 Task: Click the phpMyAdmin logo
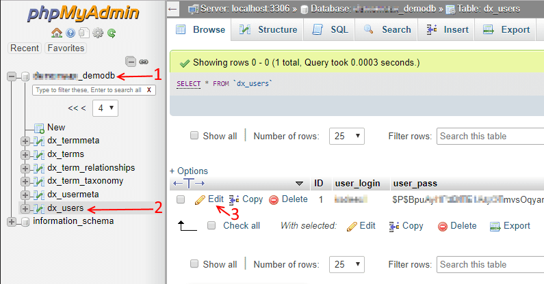[83, 14]
